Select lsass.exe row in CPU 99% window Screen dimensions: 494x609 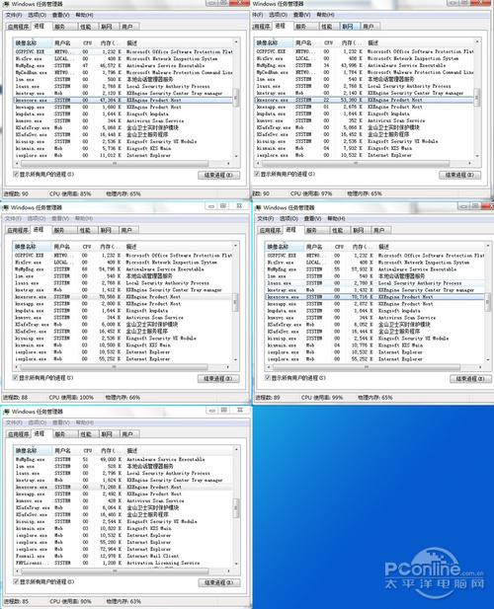point(375,283)
